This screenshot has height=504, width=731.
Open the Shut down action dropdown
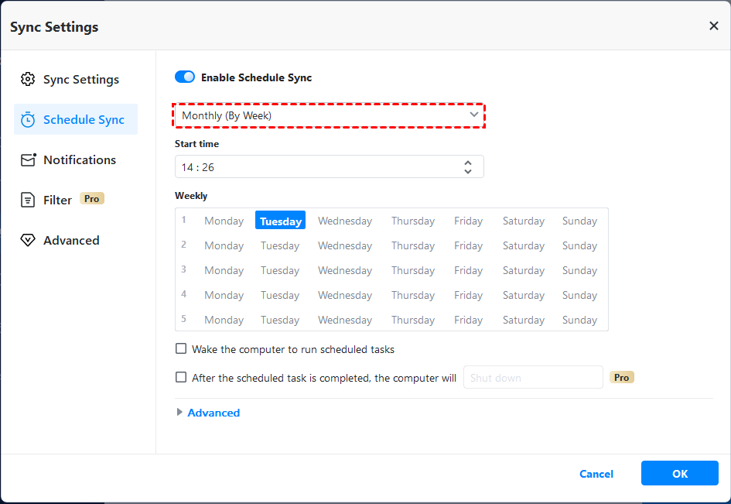[x=532, y=378]
